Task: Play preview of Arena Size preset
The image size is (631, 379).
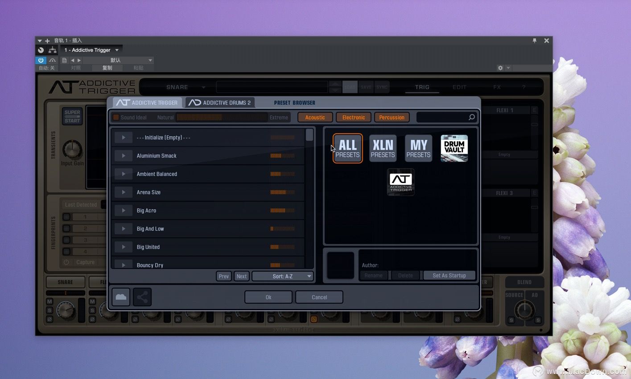Action: (124, 192)
